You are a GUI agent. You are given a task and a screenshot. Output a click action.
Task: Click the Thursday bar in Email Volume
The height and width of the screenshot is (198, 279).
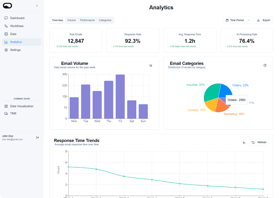coord(109,100)
